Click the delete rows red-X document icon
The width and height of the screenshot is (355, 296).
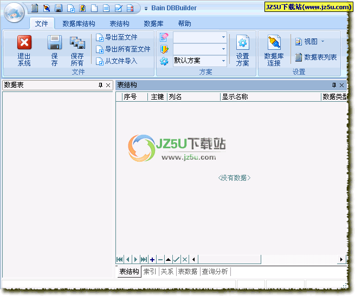(130, 8)
